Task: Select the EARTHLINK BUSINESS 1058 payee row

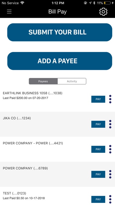Action: tap(57, 99)
